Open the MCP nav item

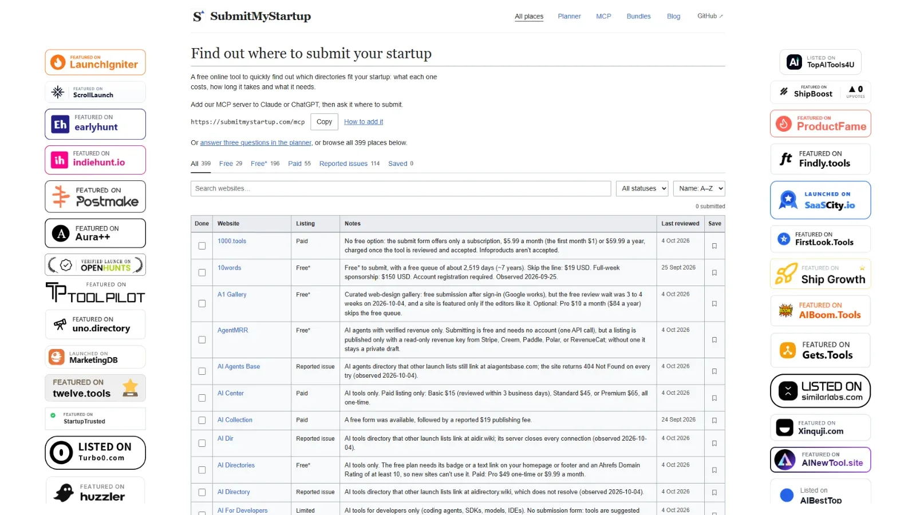(x=603, y=17)
